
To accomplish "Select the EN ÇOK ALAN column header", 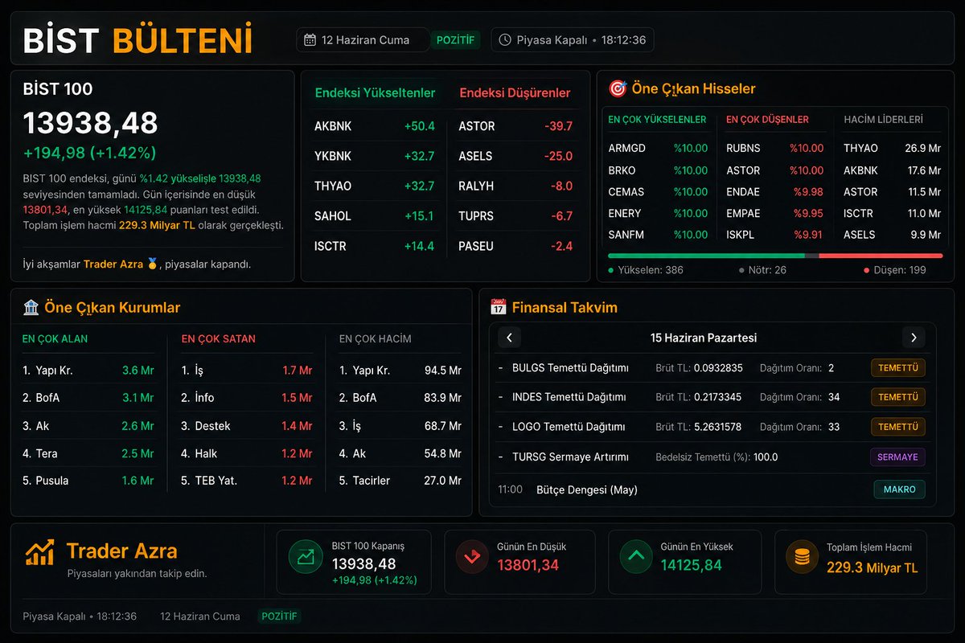I will click(55, 339).
